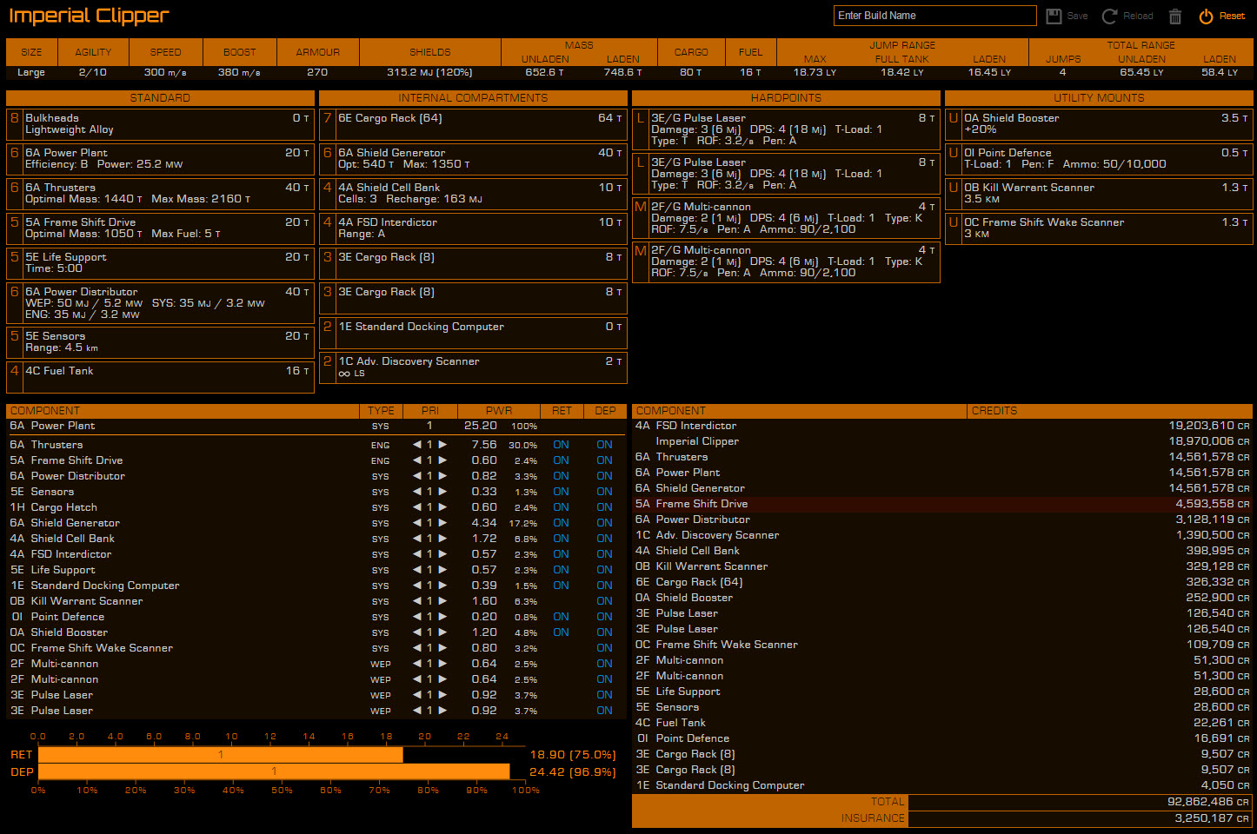
Task: Sort power table by PWR header
Action: click(x=499, y=411)
